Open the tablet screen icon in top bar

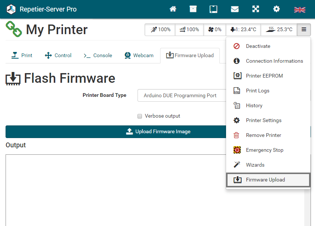pyautogui.click(x=213, y=9)
